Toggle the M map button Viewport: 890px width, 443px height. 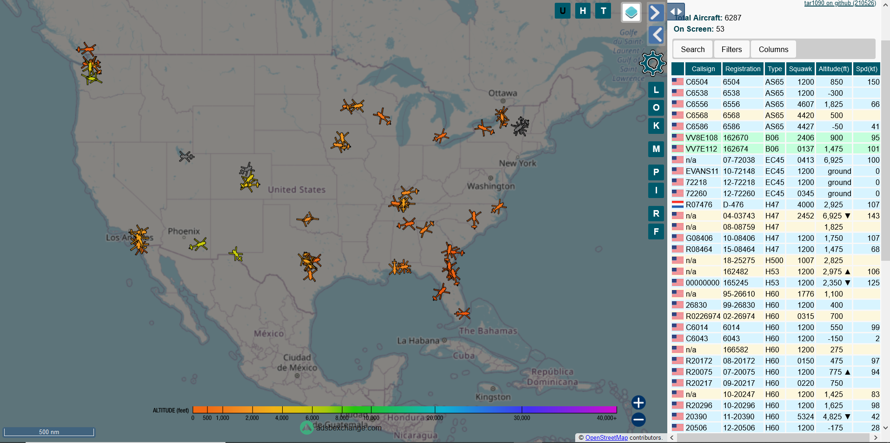656,149
